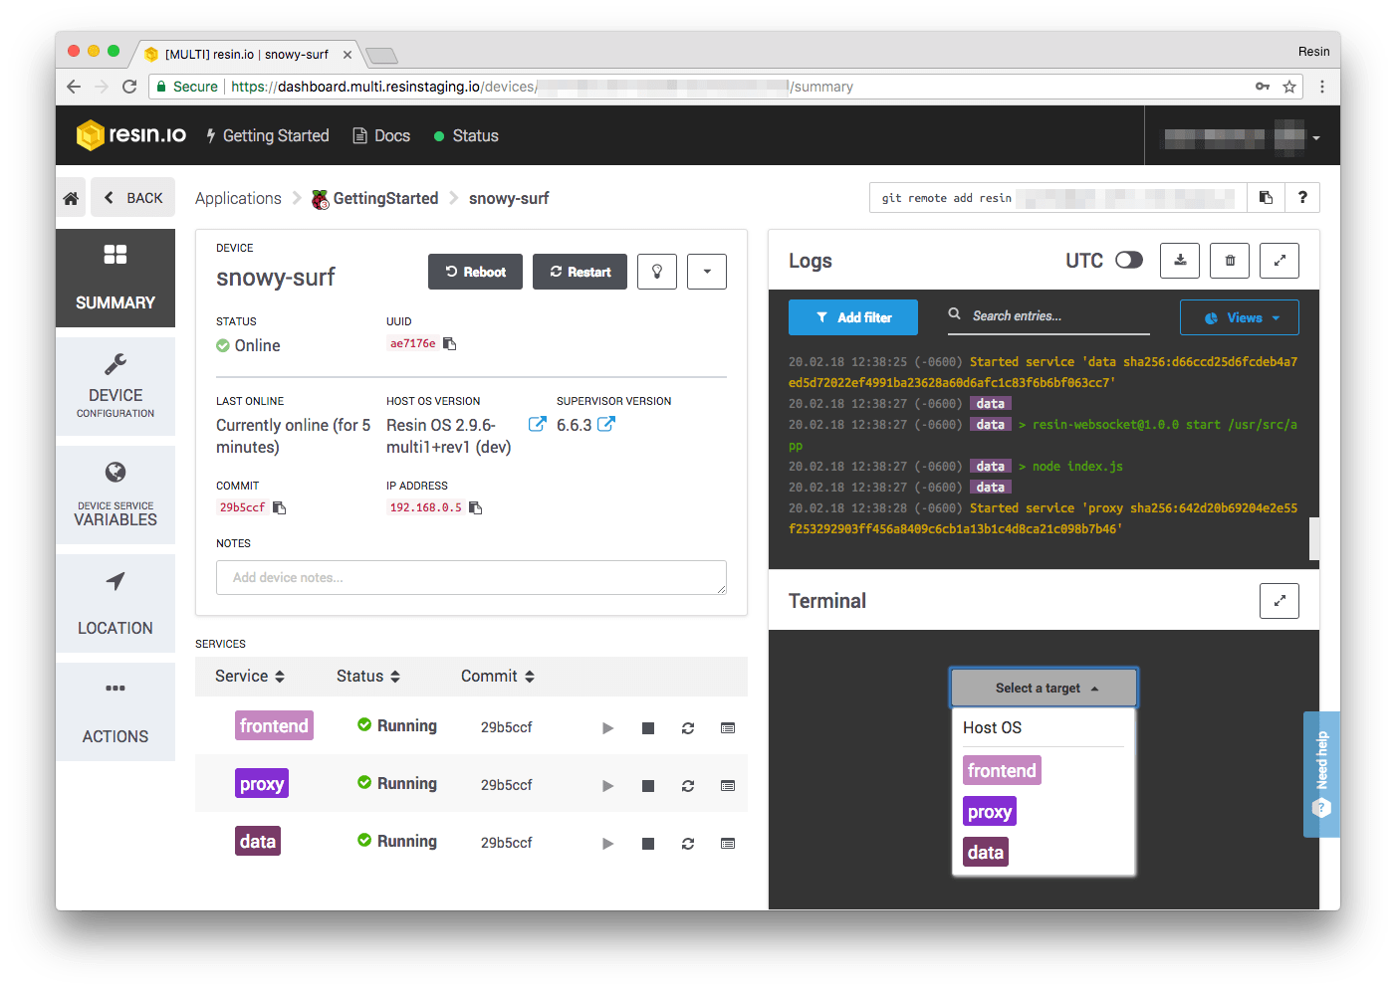The height and width of the screenshot is (990, 1396).
Task: Open the Device Configuration sidebar tab
Action: pos(116,386)
